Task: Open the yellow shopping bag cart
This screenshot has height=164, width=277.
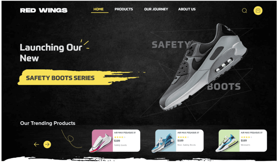Action: [x=258, y=11]
